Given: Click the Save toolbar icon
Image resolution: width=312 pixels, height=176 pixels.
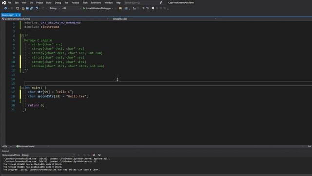Looking at the screenshot, I should coord(27,8).
